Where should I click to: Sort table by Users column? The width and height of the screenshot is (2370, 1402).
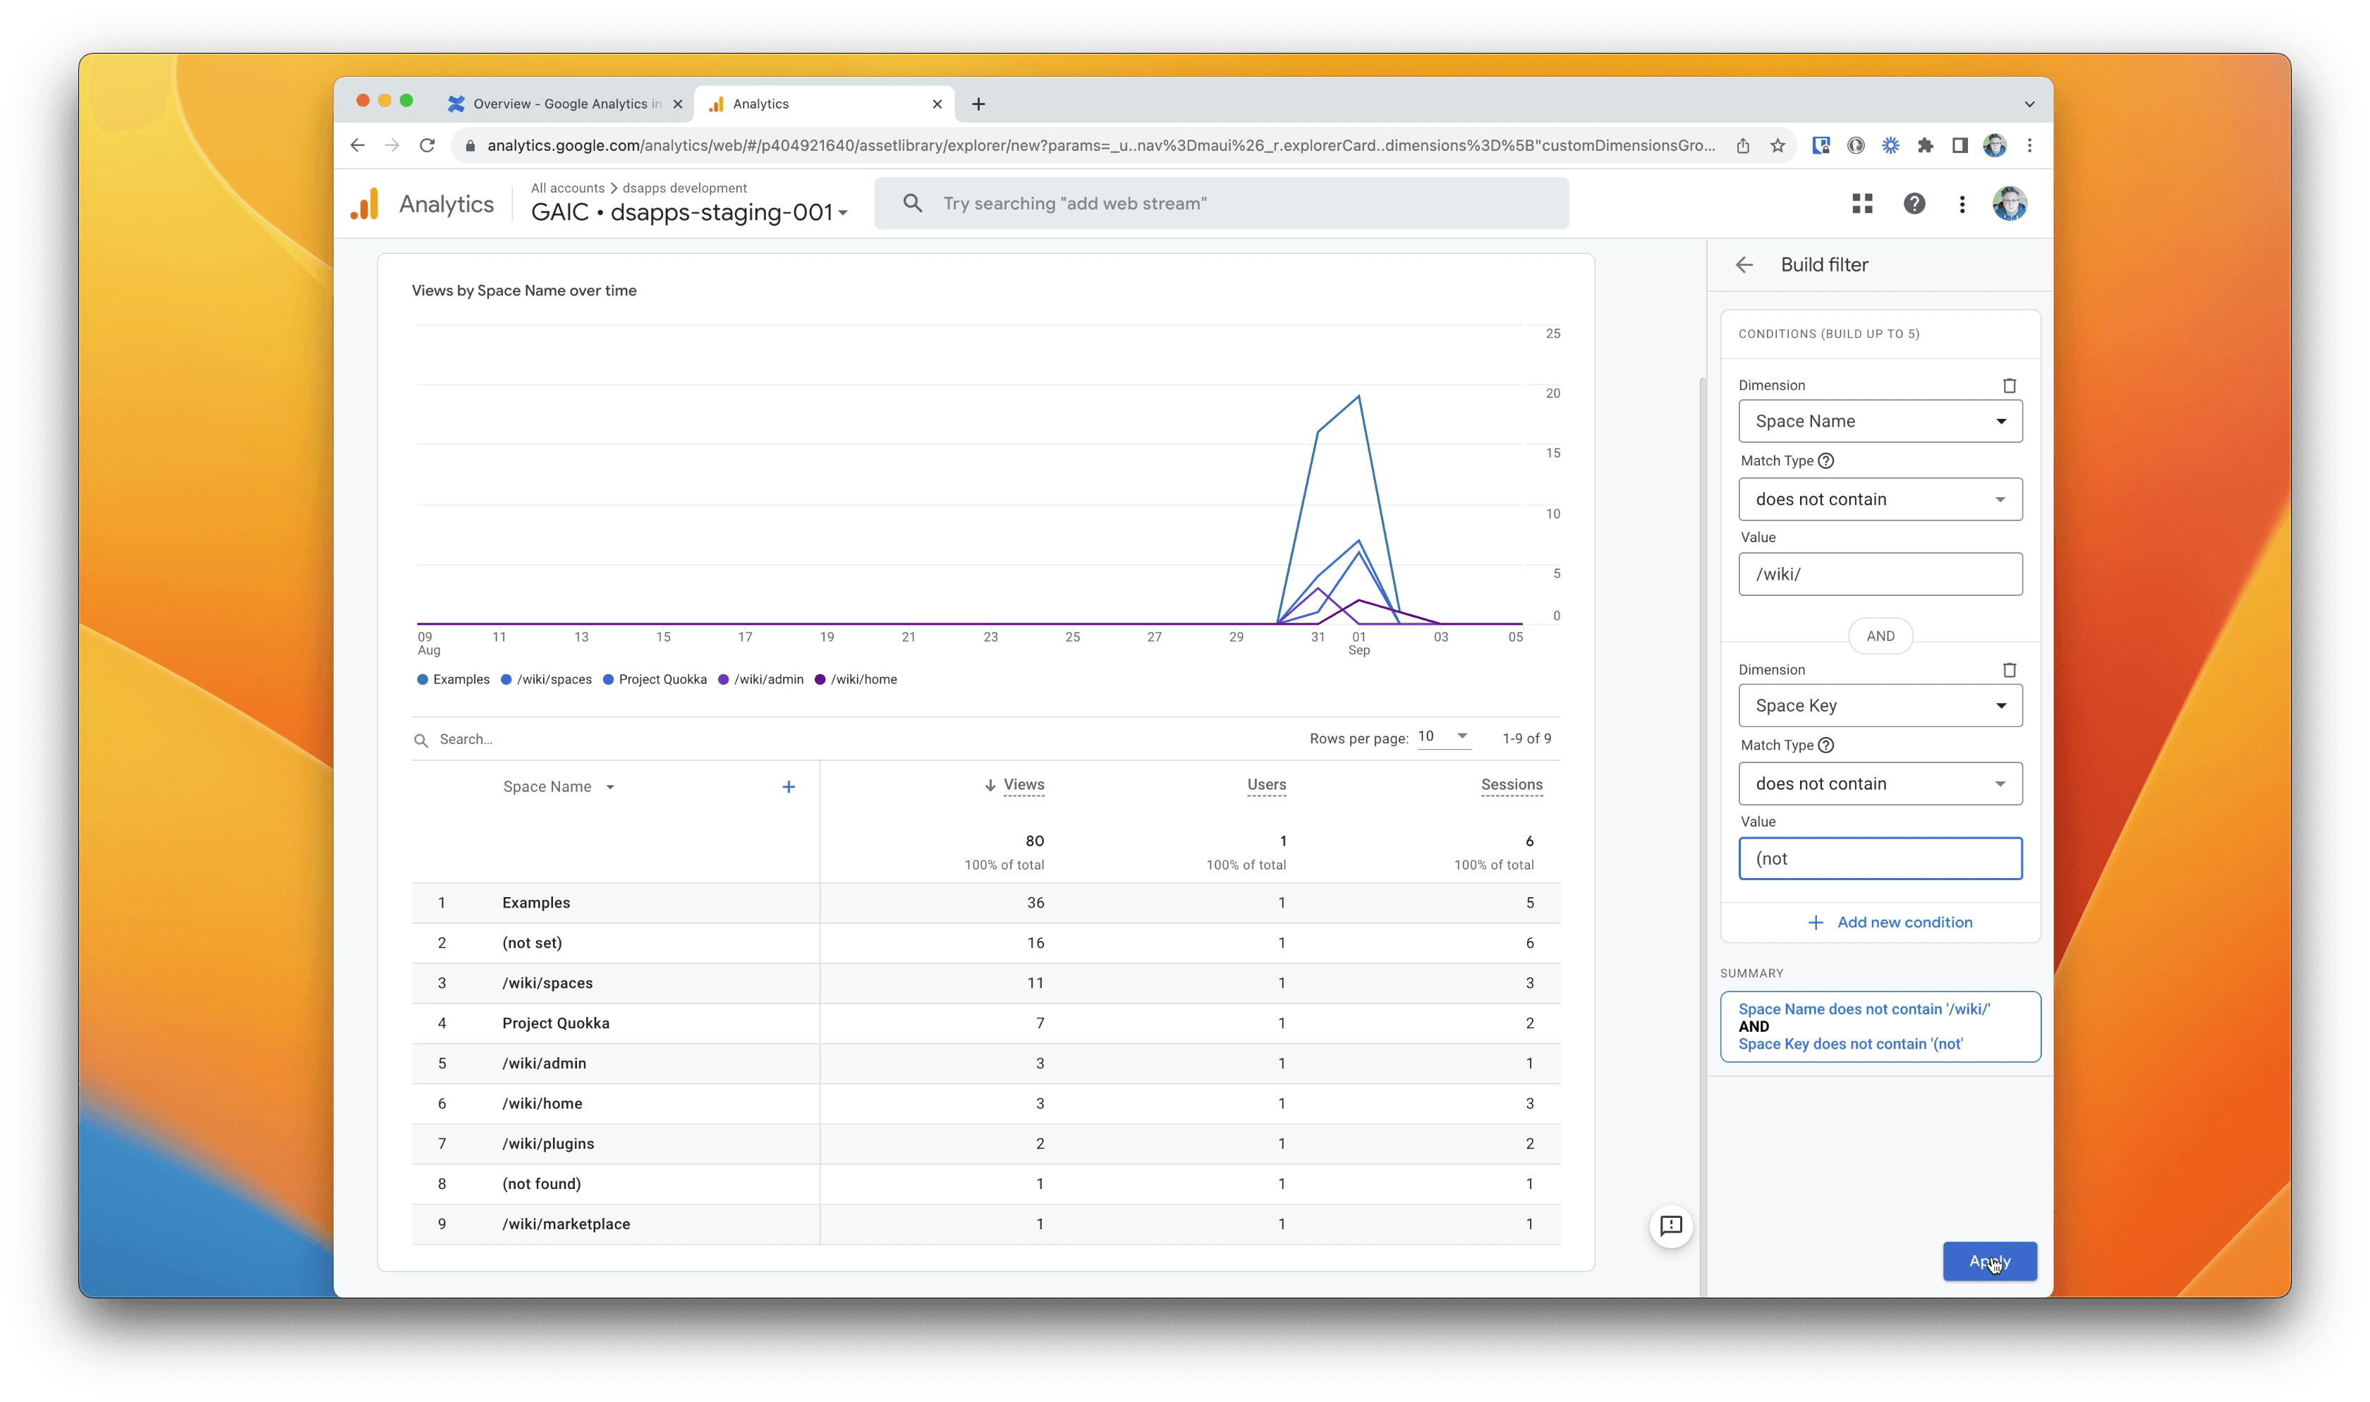pyautogui.click(x=1265, y=785)
